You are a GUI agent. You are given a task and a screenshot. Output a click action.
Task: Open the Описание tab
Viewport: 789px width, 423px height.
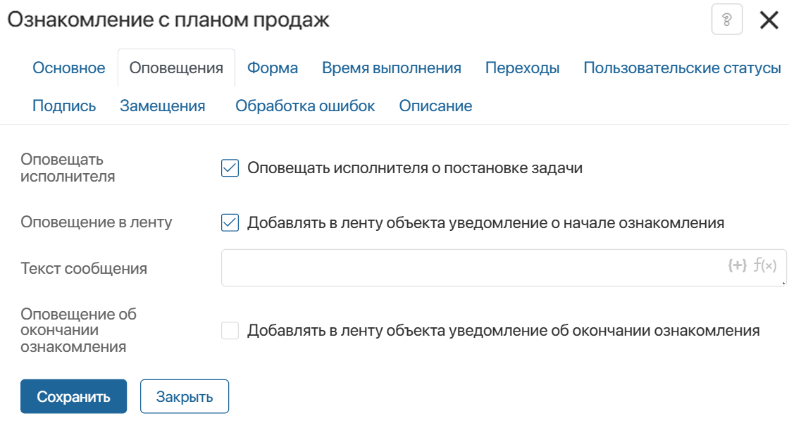pos(435,106)
